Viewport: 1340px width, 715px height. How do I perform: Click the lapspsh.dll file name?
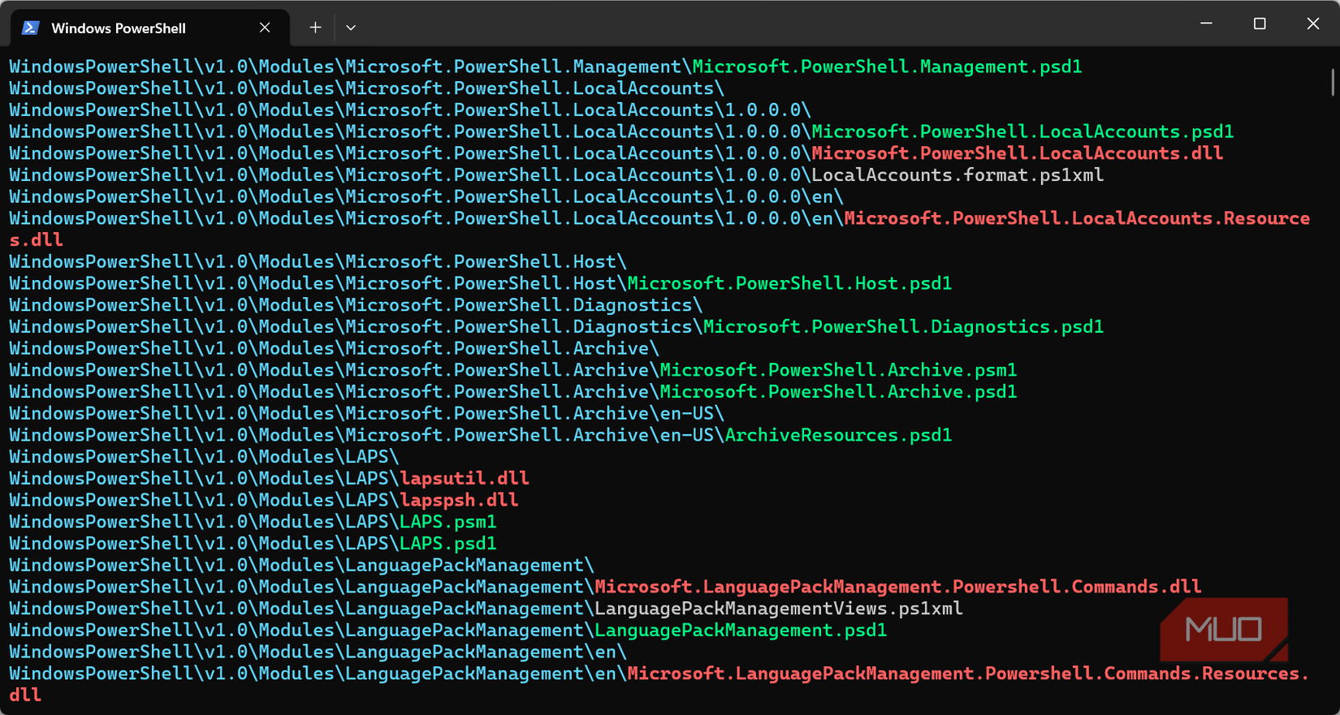click(459, 500)
